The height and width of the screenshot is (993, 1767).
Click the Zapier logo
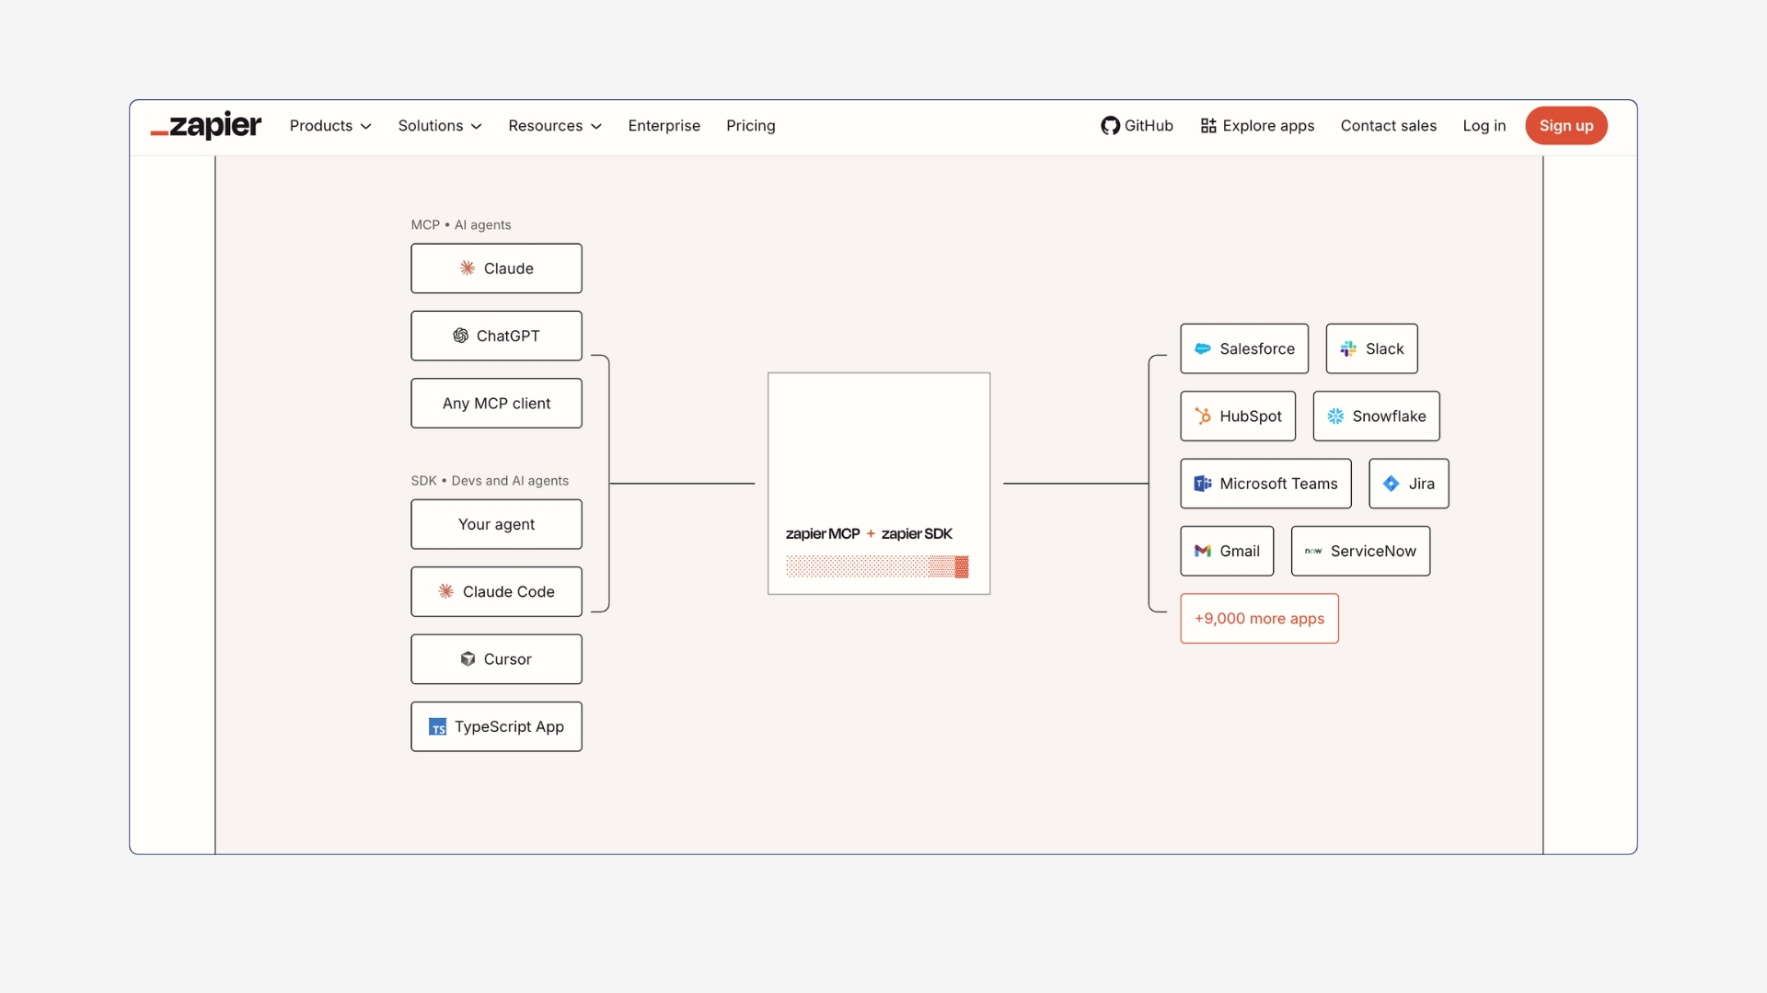(x=206, y=126)
